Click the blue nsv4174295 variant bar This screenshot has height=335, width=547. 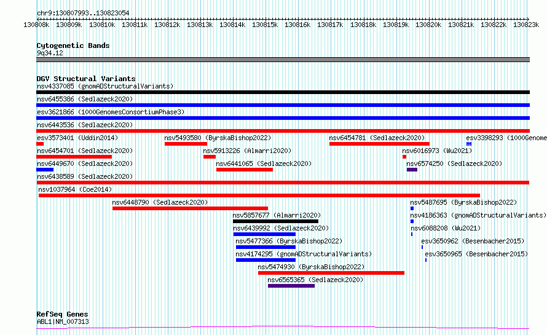point(266,260)
